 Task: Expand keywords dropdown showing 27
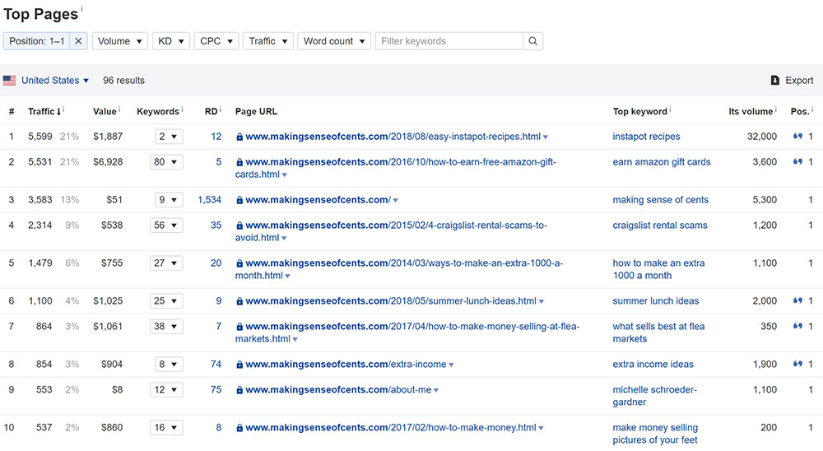pos(166,263)
